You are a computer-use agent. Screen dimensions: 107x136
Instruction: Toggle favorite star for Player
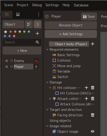tap(7, 67)
